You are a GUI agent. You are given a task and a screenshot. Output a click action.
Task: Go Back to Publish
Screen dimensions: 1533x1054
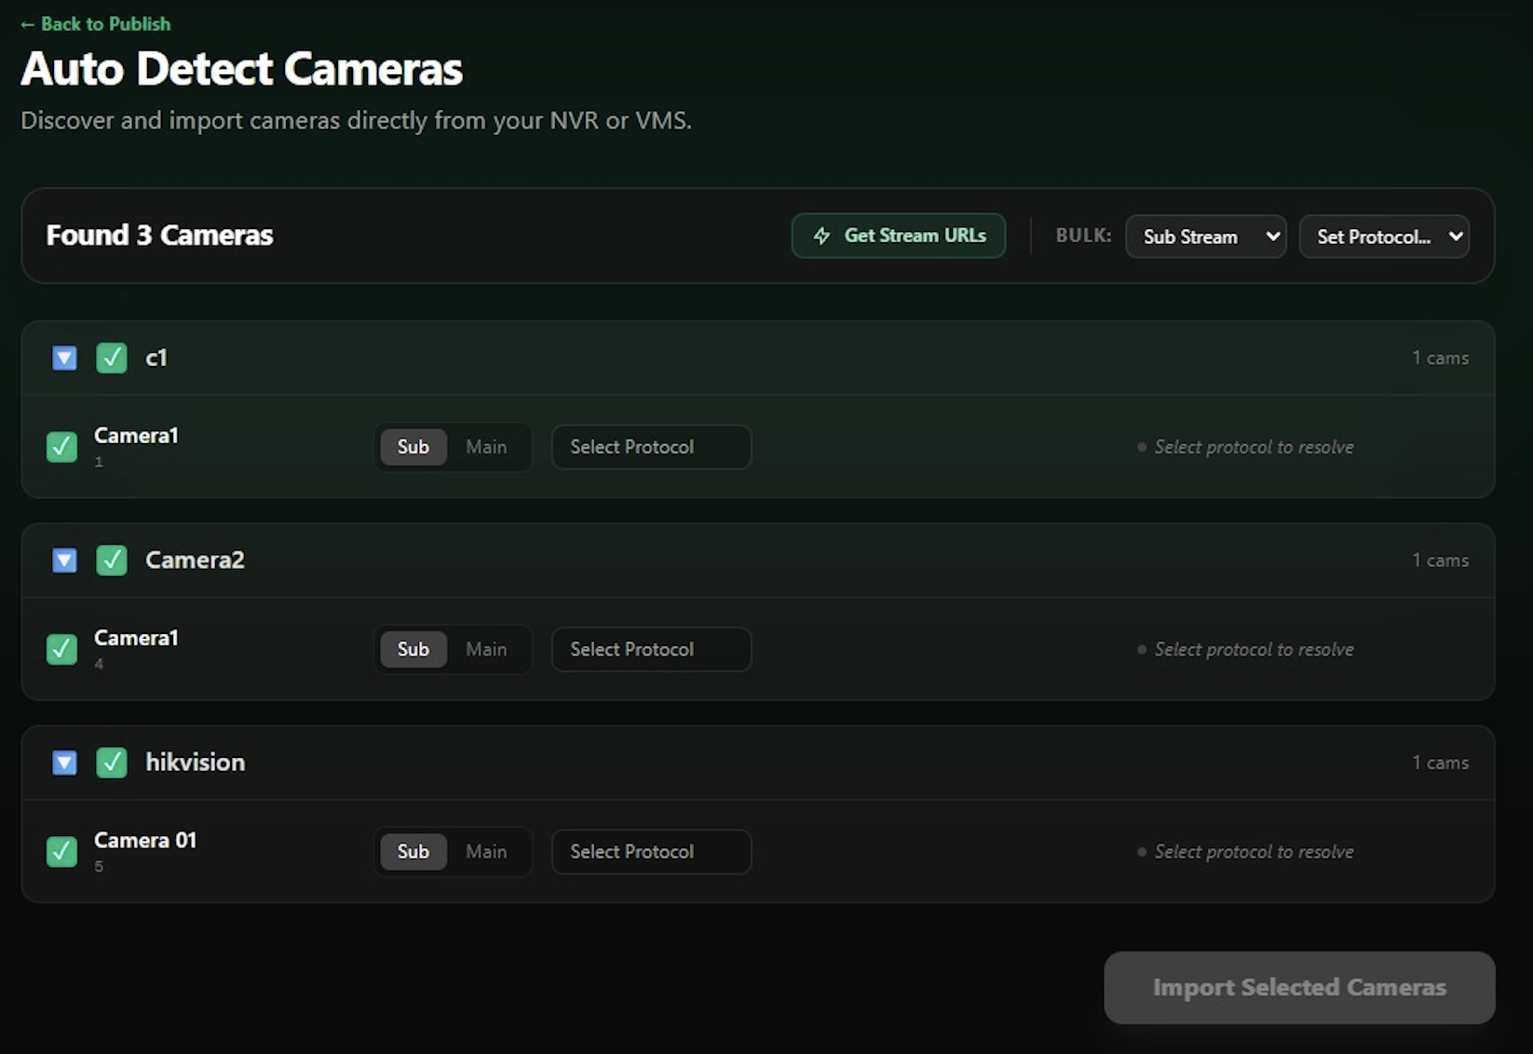[94, 23]
